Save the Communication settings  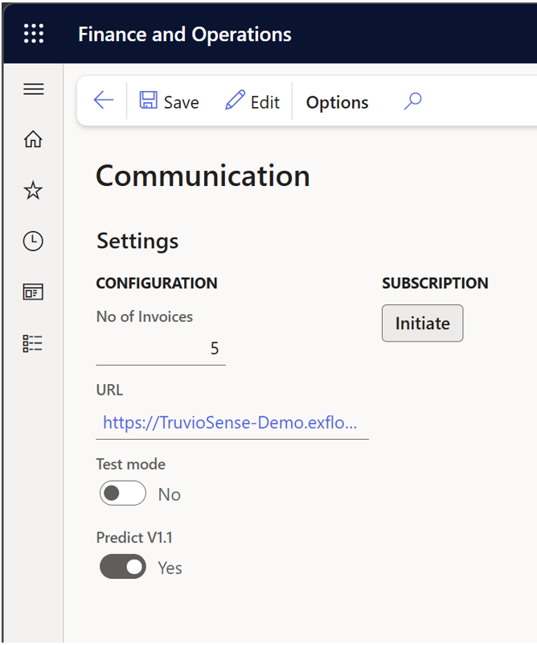pos(169,101)
